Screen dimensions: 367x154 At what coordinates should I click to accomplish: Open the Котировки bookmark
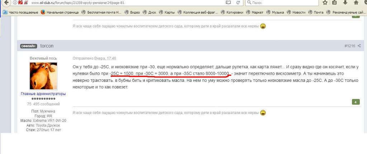tap(232, 13)
